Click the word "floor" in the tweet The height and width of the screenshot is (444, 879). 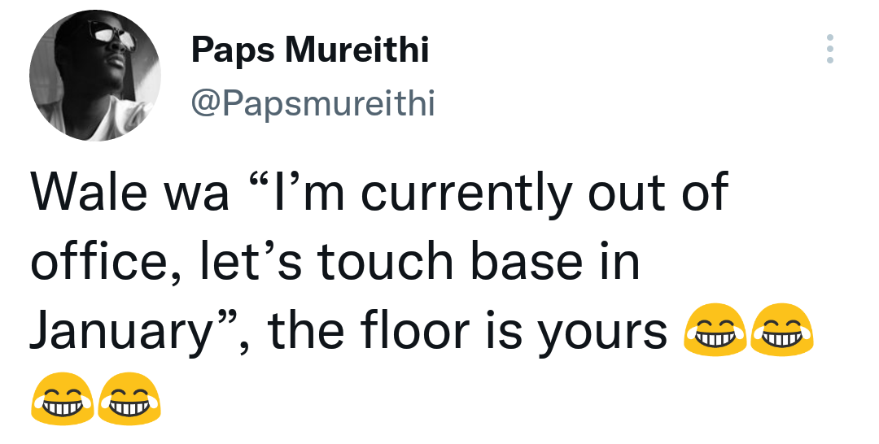tap(417, 328)
